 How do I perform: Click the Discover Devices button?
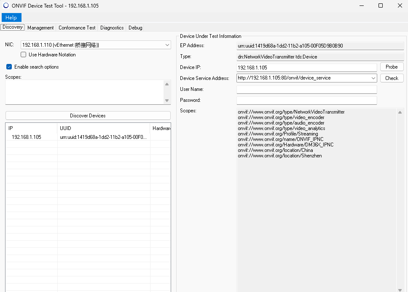88,116
